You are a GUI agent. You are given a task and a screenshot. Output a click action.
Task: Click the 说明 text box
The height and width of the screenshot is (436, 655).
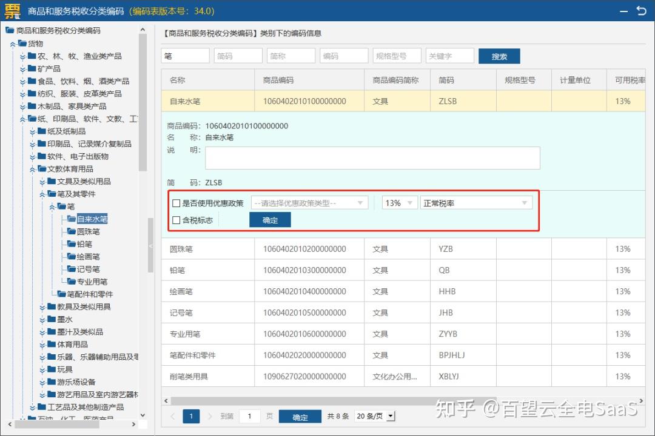pyautogui.click(x=372, y=157)
